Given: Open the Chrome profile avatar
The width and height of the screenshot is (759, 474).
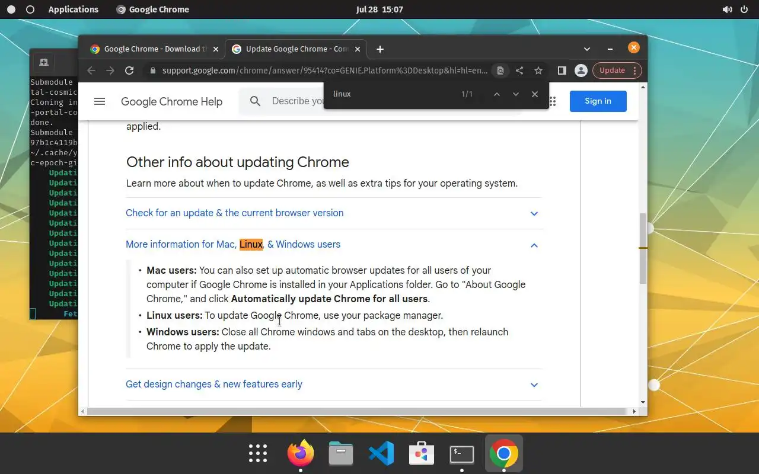Looking at the screenshot, I should 581,71.
